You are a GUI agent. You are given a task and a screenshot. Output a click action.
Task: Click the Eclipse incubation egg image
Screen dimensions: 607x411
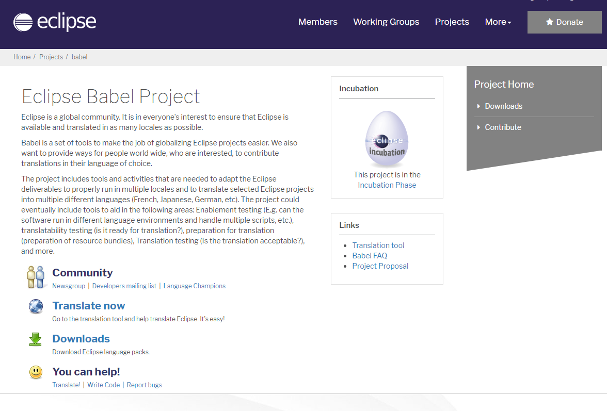(x=387, y=139)
